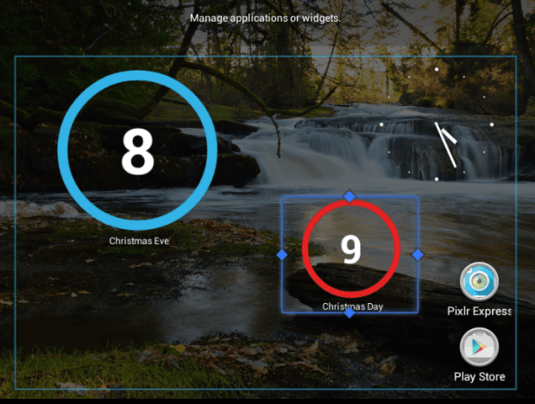Click the top resize handle of selected widget
Image resolution: width=535 pixels, height=404 pixels.
point(349,197)
